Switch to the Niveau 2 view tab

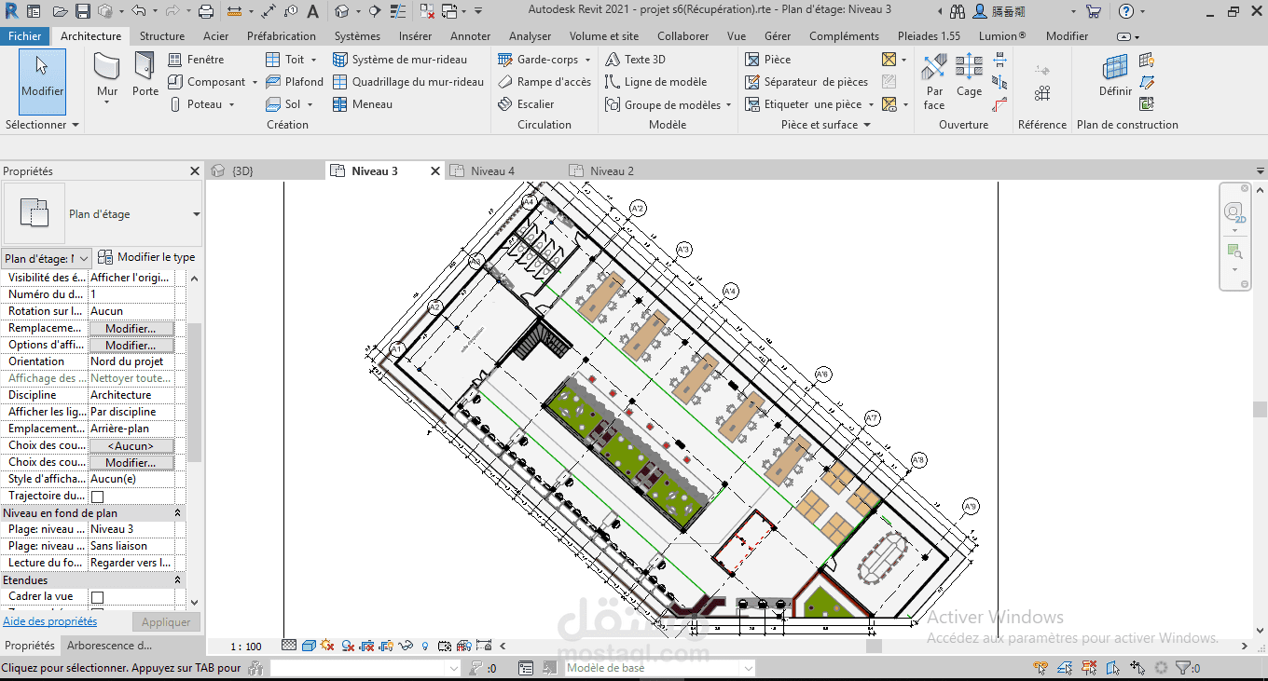tap(612, 171)
